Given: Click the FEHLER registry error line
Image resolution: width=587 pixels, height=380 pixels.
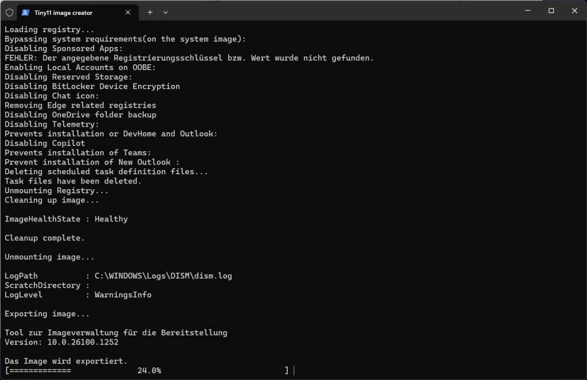Looking at the screenshot, I should click(189, 58).
